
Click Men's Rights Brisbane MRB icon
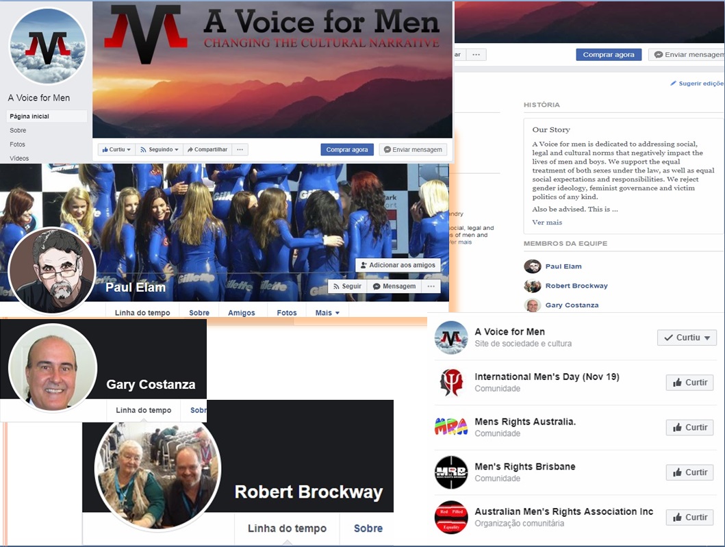[451, 472]
